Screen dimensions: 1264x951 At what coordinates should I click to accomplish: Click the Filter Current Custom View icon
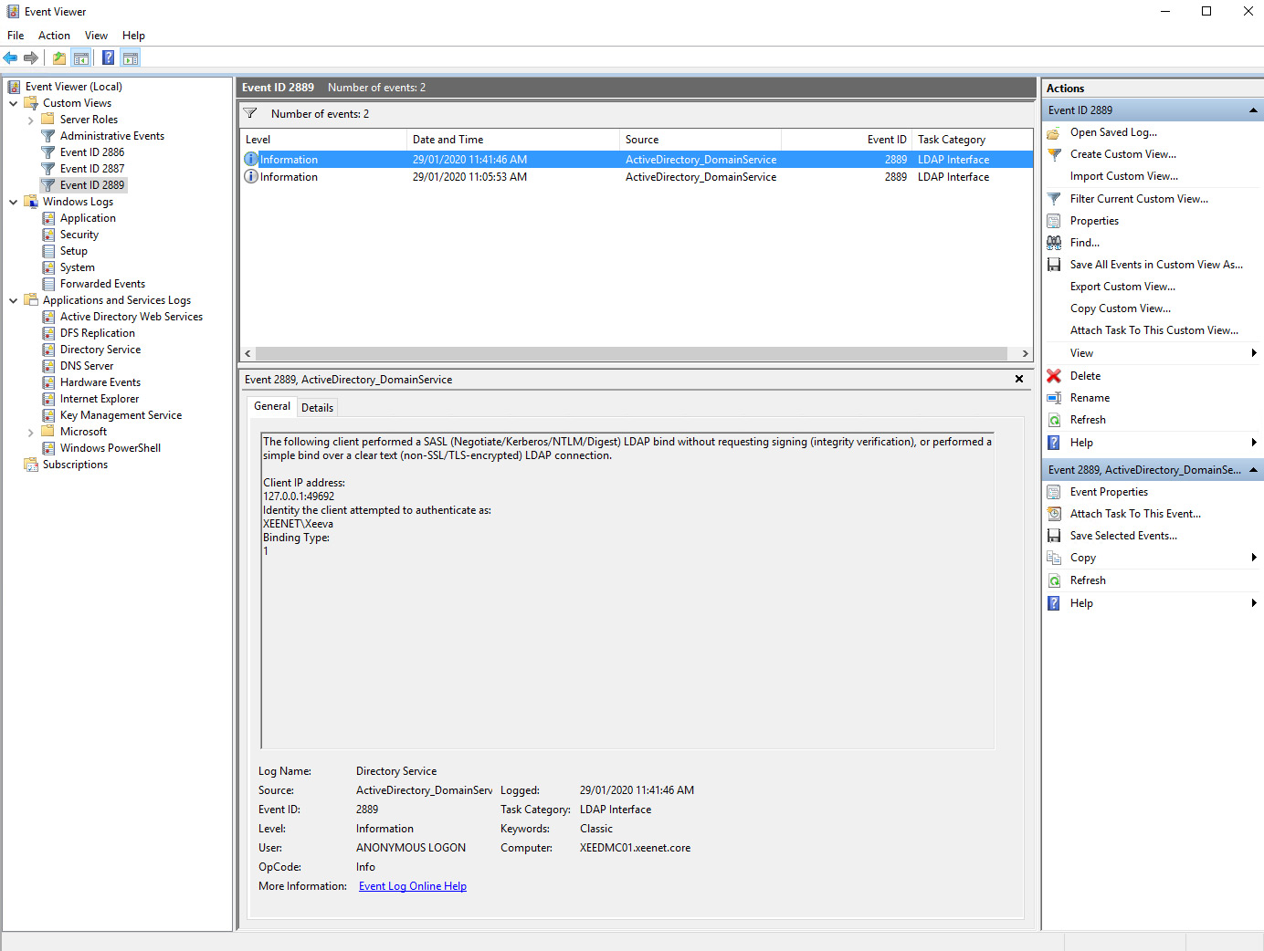1054,199
